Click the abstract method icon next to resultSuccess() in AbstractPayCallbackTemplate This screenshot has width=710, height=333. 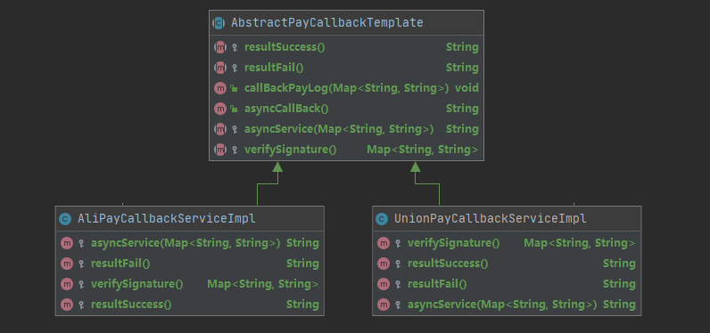point(220,47)
